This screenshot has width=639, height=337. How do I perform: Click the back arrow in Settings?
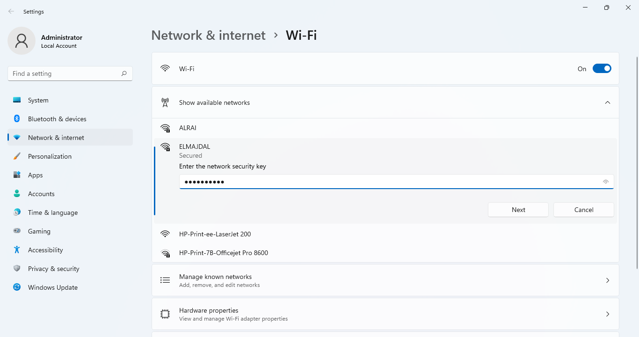(10, 11)
